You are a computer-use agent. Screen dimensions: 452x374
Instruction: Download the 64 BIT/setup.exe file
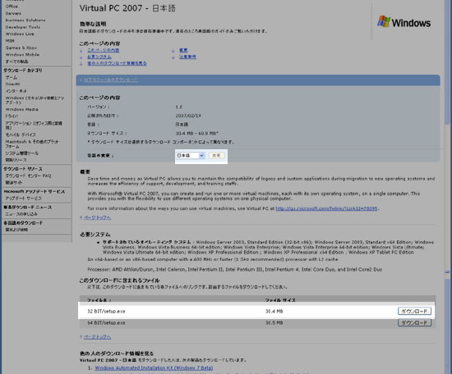pos(414,323)
